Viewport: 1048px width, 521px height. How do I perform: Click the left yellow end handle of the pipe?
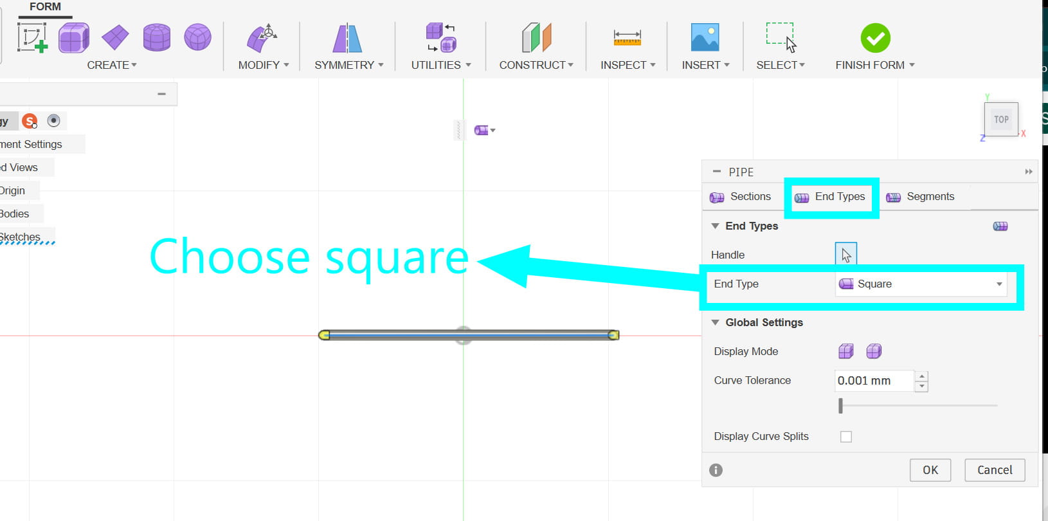[324, 335]
